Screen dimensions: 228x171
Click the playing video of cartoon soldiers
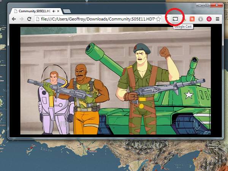tap(116, 81)
